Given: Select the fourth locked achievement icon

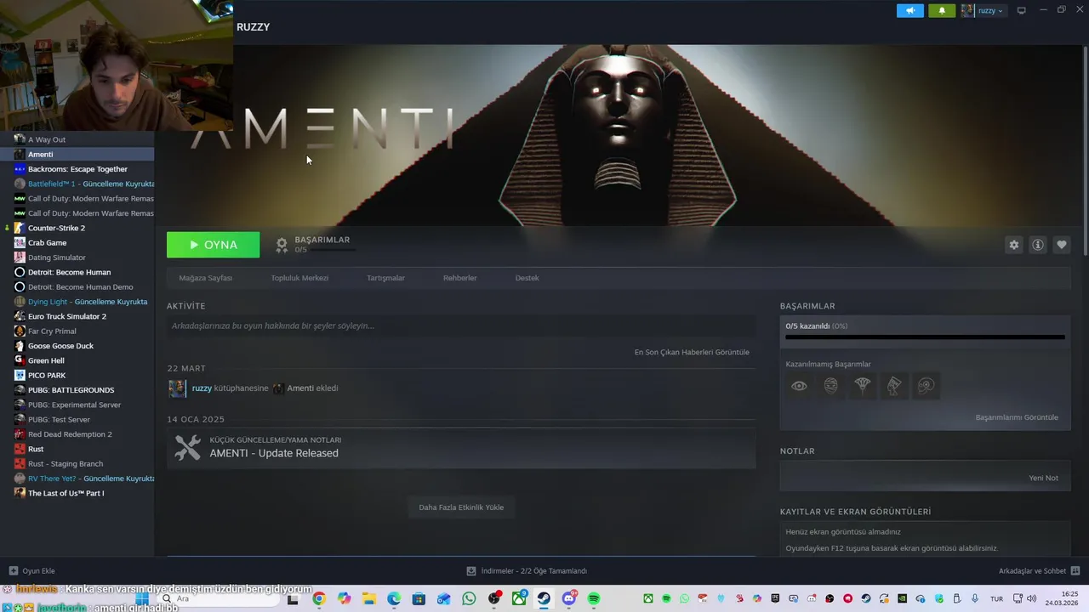Looking at the screenshot, I should 894,386.
